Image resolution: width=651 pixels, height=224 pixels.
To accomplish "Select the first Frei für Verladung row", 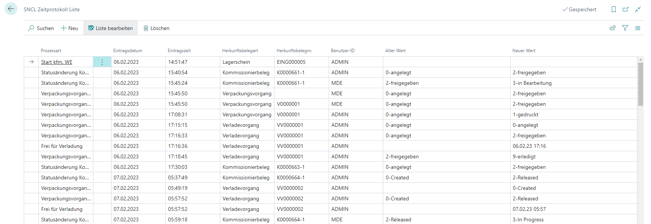I will (62, 146).
